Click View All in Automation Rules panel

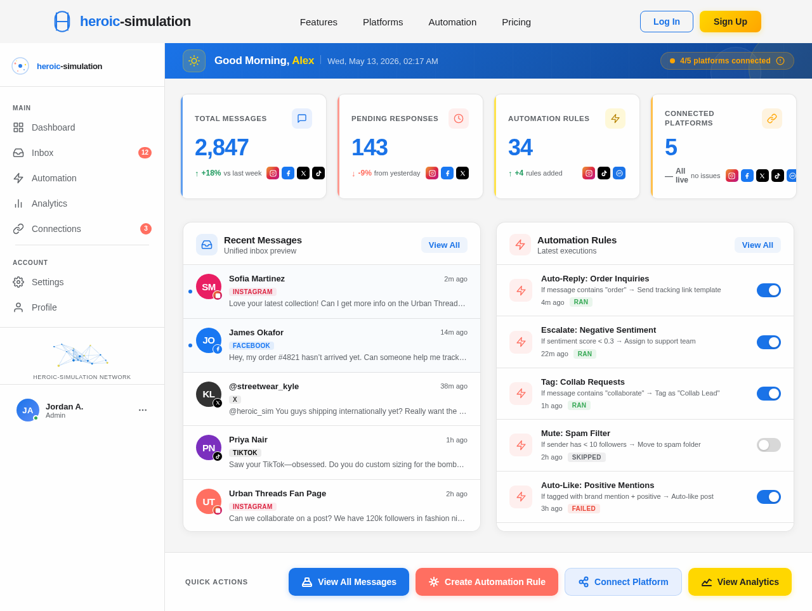[x=757, y=245]
